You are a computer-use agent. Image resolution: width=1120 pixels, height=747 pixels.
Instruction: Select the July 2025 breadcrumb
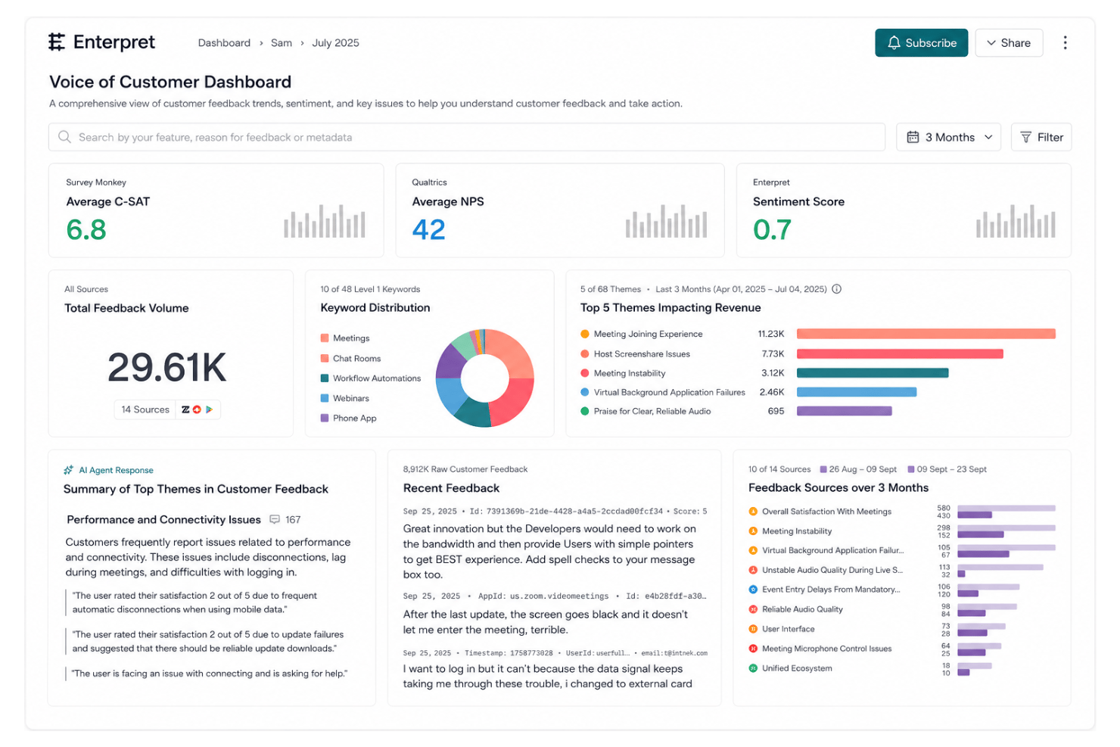coord(335,43)
